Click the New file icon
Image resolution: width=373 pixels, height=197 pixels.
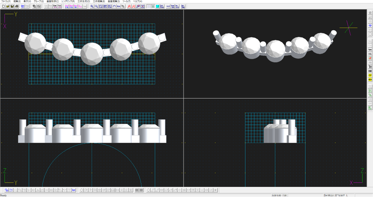pyautogui.click(x=3, y=6)
